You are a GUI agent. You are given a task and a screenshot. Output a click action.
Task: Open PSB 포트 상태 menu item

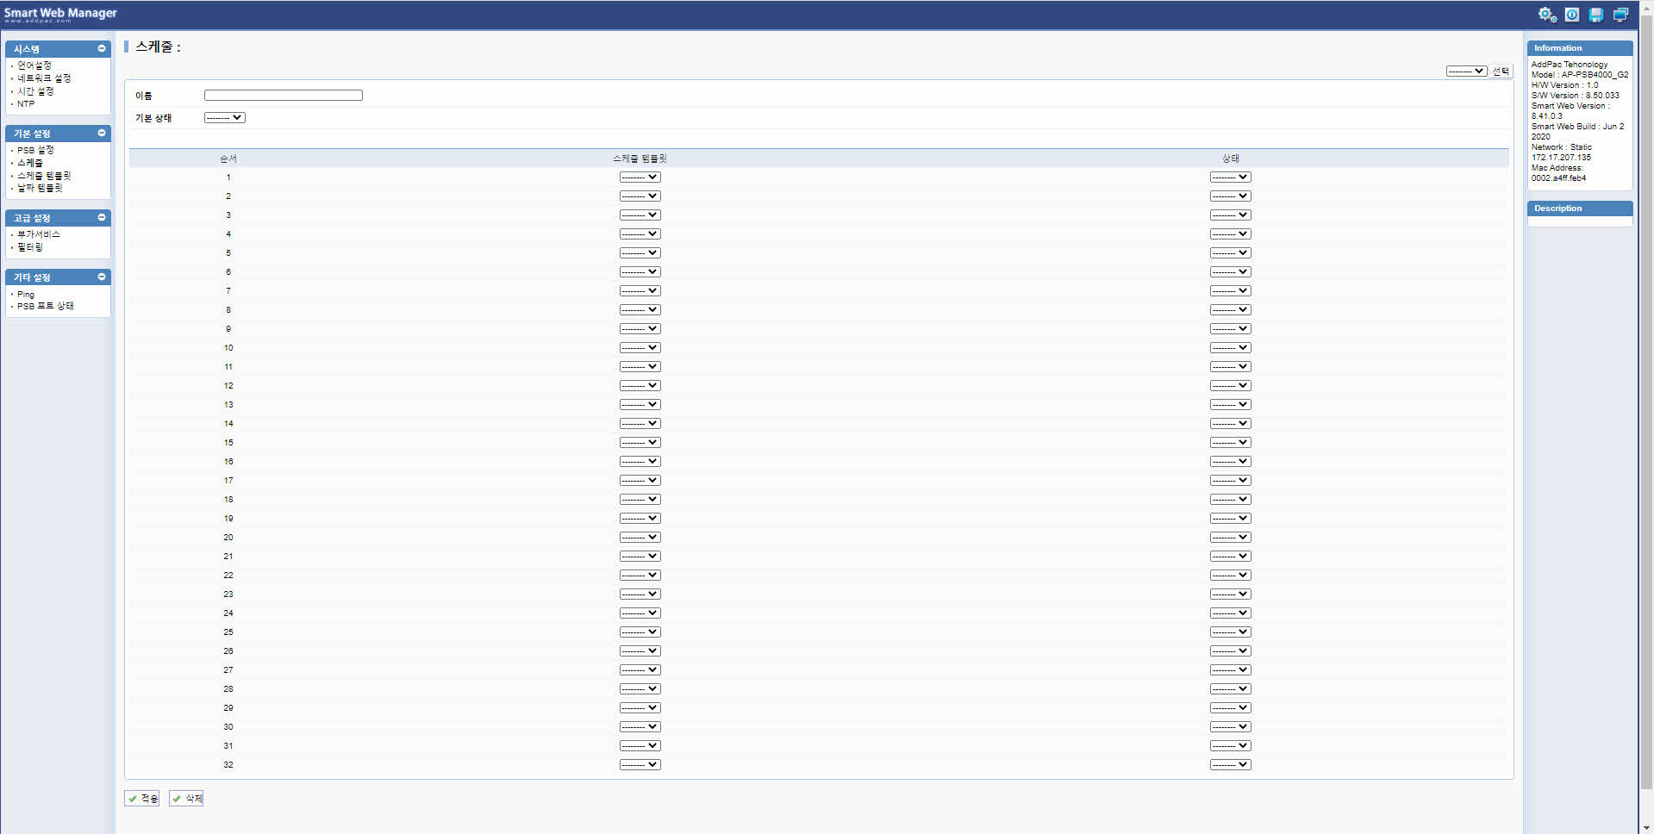pos(46,307)
